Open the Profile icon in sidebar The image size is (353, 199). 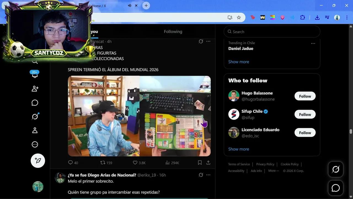pyautogui.click(x=35, y=130)
